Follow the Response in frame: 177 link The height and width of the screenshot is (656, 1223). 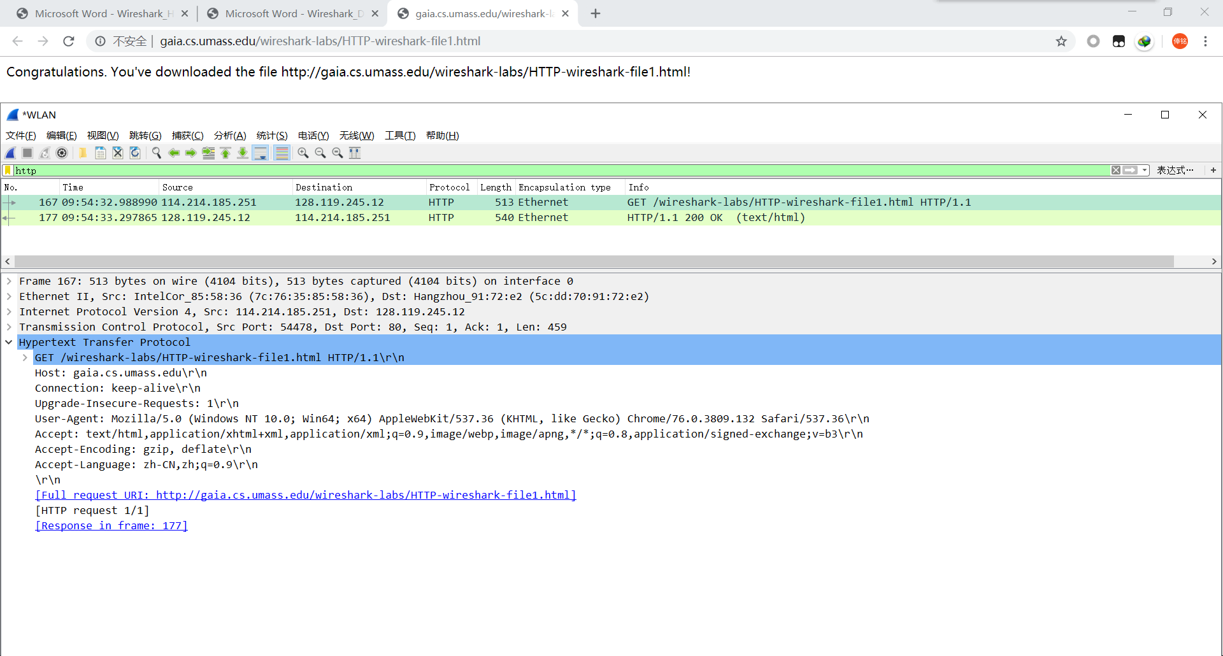point(111,525)
